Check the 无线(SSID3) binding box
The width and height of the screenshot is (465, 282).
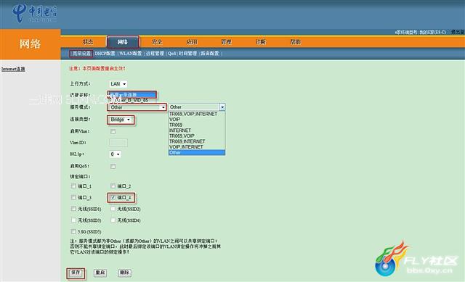(x=73, y=220)
